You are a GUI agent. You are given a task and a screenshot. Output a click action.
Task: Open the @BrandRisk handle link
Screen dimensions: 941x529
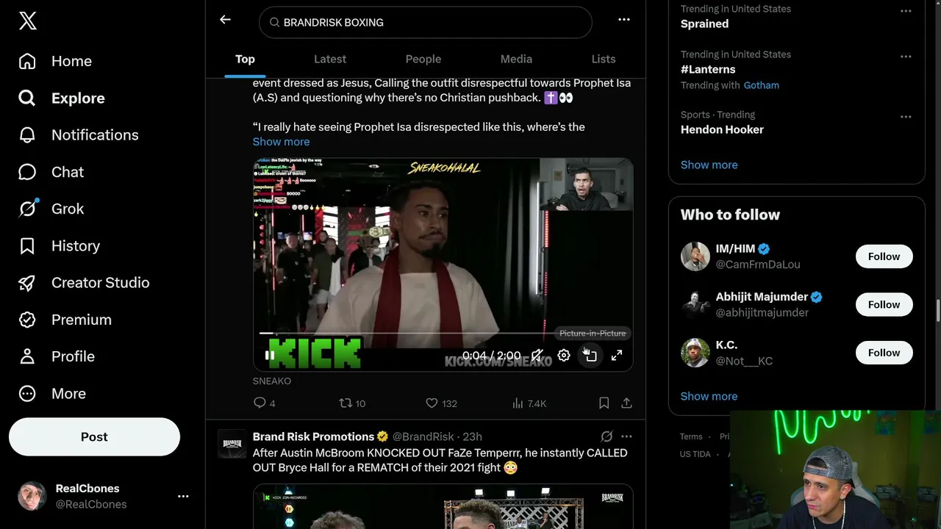[423, 436]
